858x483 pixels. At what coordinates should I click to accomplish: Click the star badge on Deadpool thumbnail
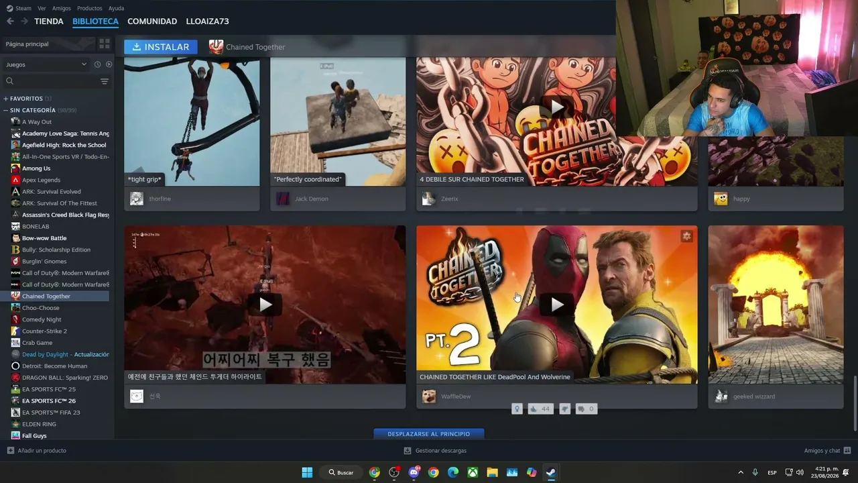[686, 236]
